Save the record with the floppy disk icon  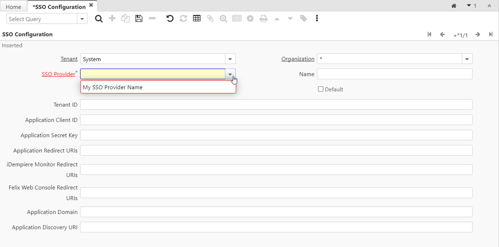tap(139, 19)
